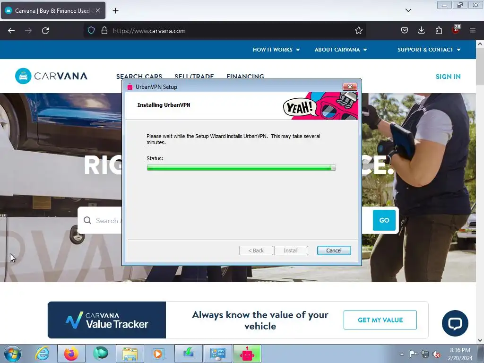Open Action Center flag tray icon
484x363 pixels.
tap(413, 354)
